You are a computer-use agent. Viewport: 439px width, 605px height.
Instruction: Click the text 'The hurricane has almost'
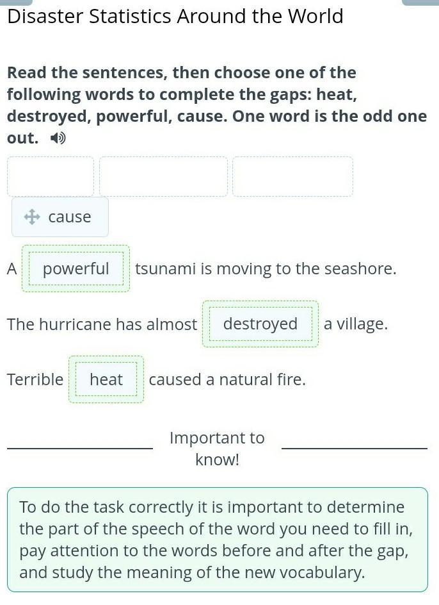[x=102, y=324]
